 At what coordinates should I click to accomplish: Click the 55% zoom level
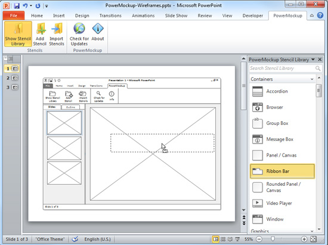[x=249, y=239]
